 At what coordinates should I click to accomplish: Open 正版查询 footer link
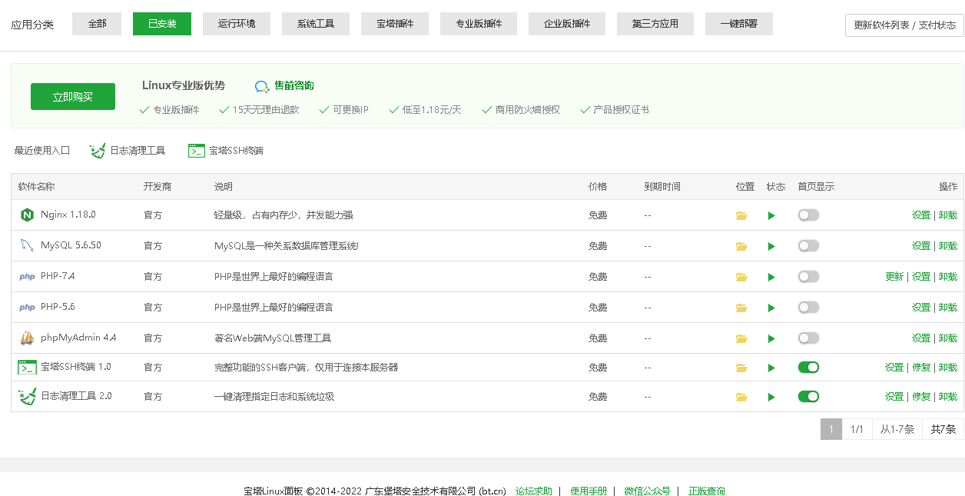point(707,491)
